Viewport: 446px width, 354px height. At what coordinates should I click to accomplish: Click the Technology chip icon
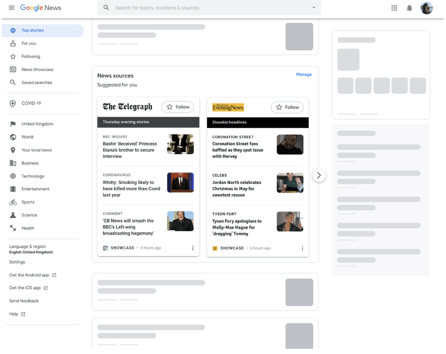coord(13,176)
